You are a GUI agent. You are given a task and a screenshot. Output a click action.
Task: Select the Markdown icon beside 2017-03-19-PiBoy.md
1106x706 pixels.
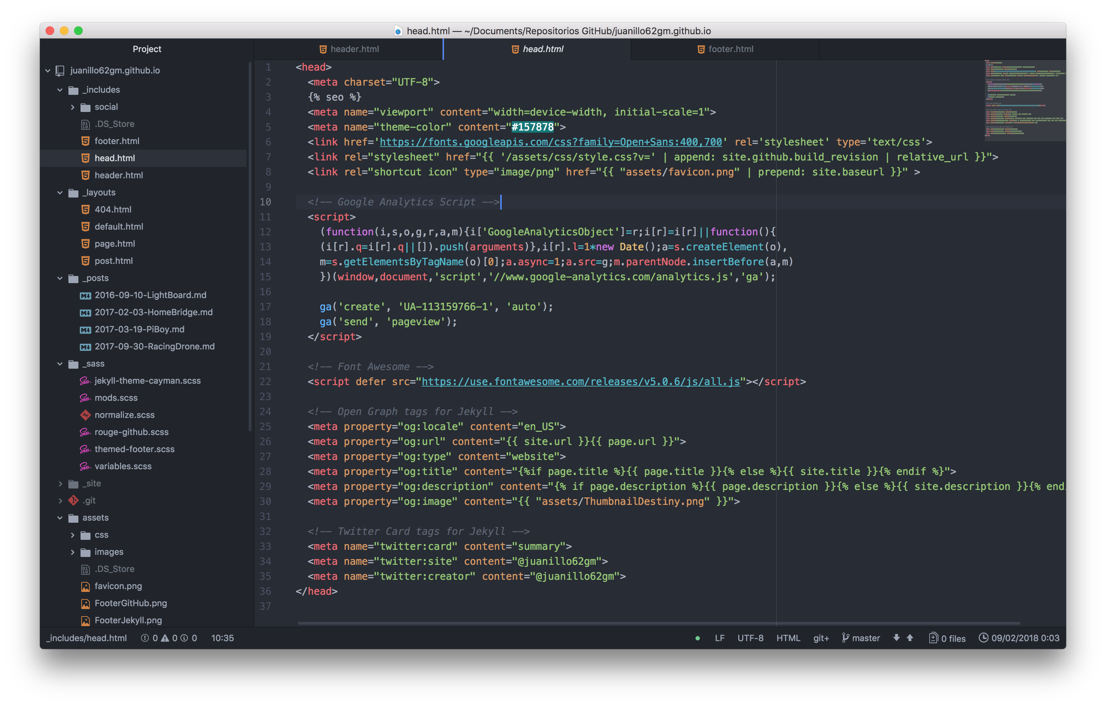point(86,329)
